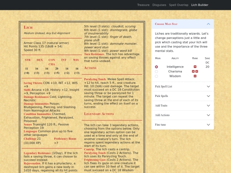
Task: Click the 'Skills' label
Action: point(27,90)
